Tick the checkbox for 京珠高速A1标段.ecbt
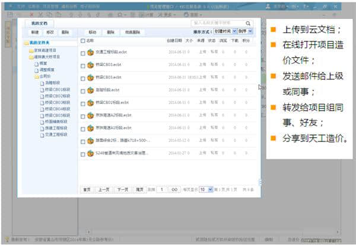 83,127
